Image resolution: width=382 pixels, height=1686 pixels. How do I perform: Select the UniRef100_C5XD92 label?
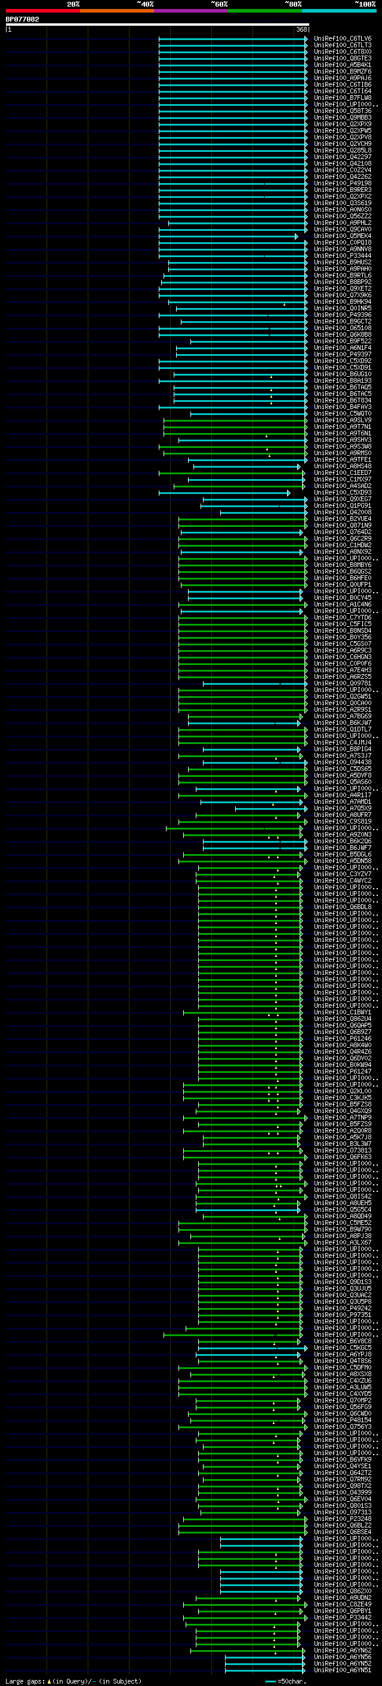click(343, 361)
